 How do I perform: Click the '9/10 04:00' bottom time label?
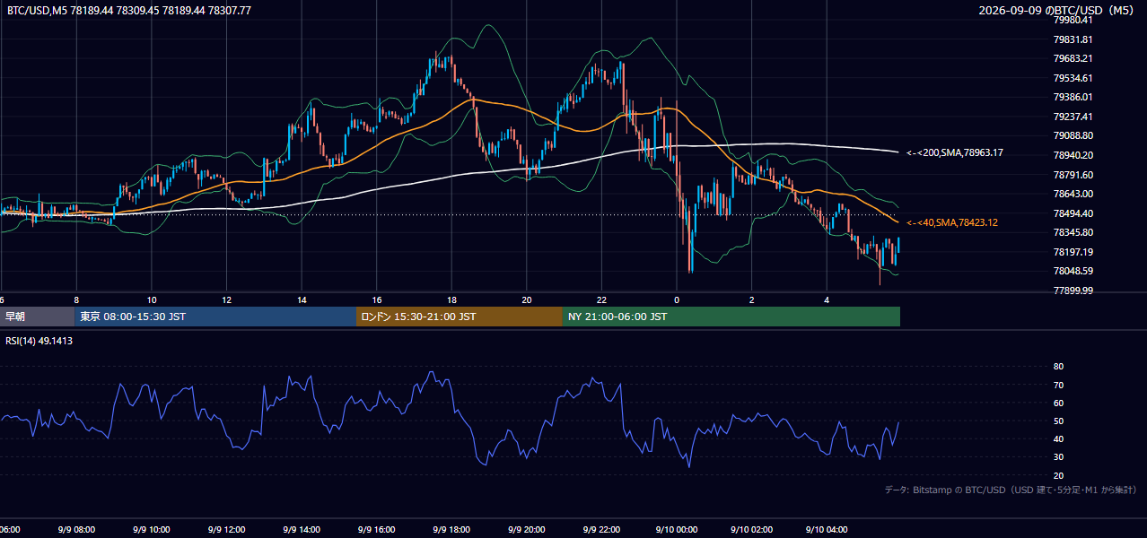click(x=827, y=530)
